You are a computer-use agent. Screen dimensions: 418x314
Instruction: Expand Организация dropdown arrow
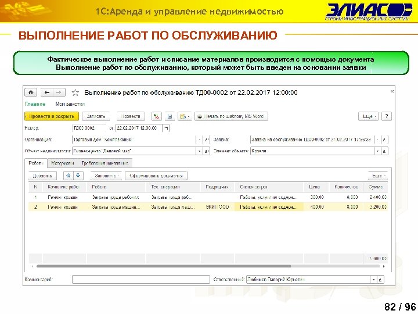(x=200, y=140)
